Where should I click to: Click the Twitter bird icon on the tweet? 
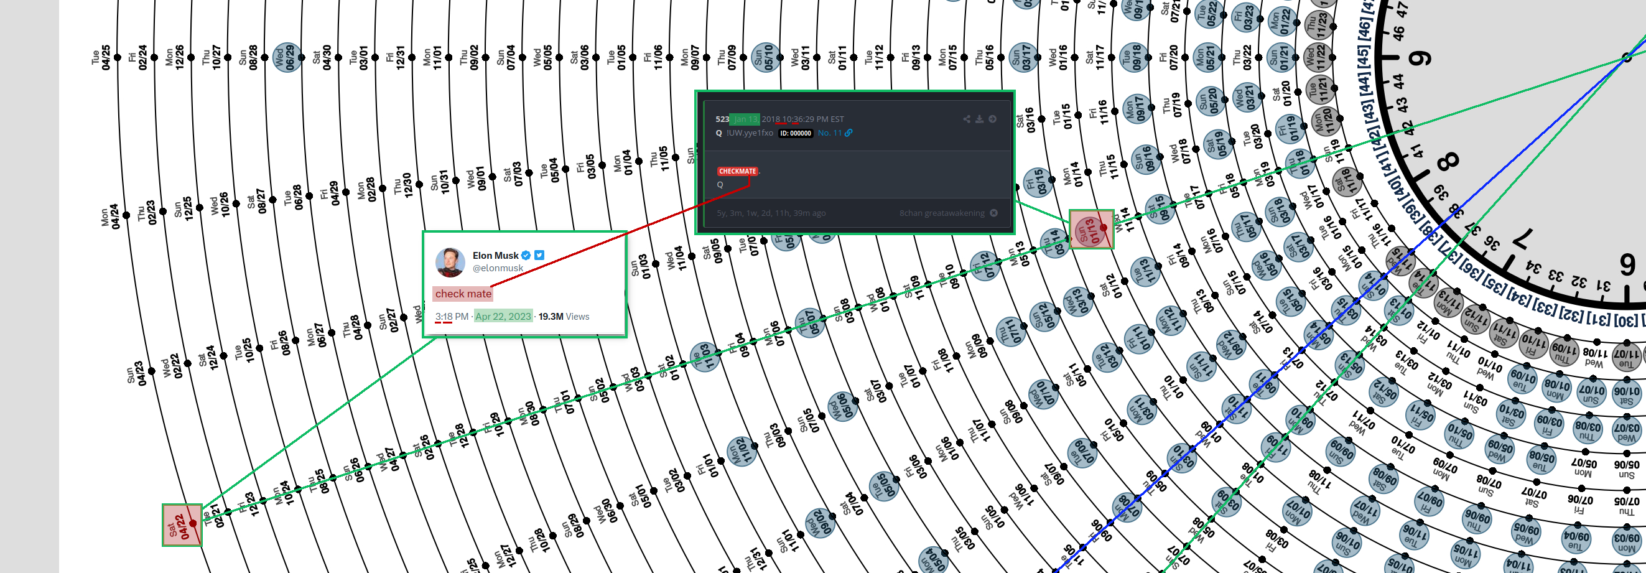[539, 255]
